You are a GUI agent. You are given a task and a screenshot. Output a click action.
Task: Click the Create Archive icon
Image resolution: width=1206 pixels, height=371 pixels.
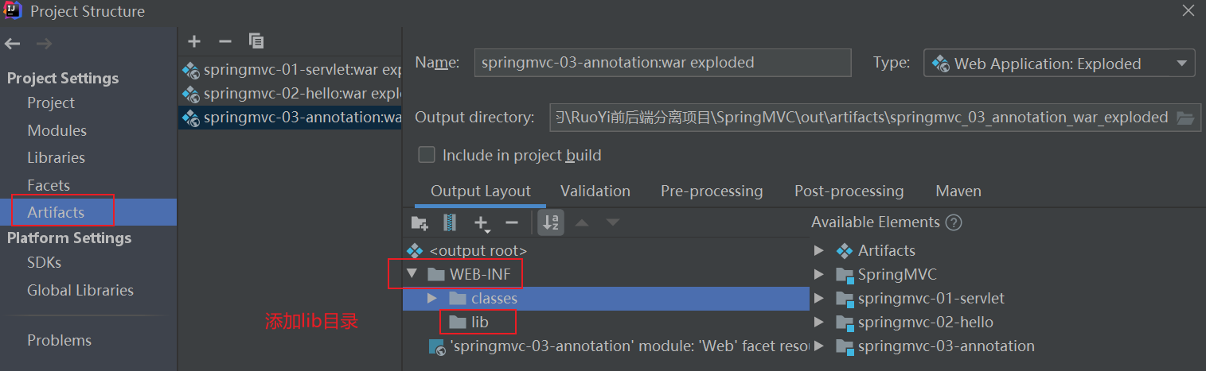(x=450, y=223)
